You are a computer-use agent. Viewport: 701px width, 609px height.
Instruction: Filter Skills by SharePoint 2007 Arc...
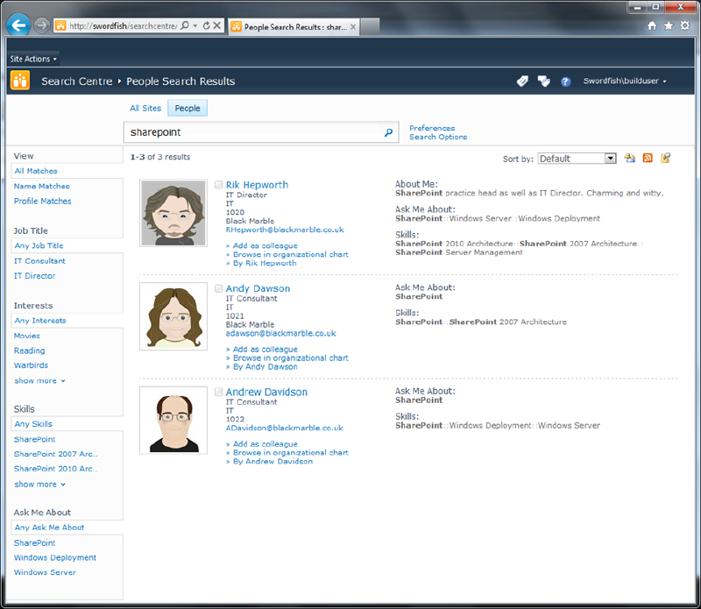tap(55, 454)
